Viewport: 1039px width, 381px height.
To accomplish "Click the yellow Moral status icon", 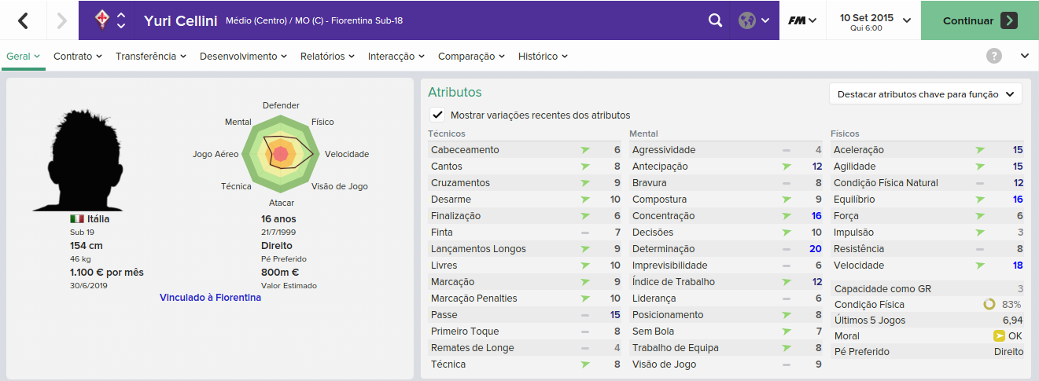I will click(999, 335).
